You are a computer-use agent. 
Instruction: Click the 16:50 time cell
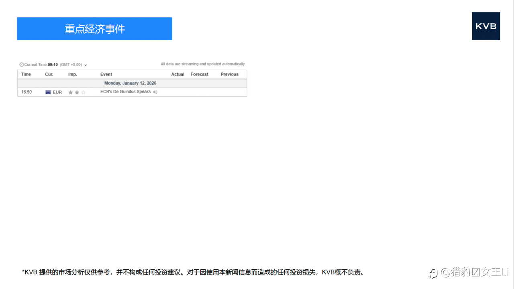click(27, 92)
